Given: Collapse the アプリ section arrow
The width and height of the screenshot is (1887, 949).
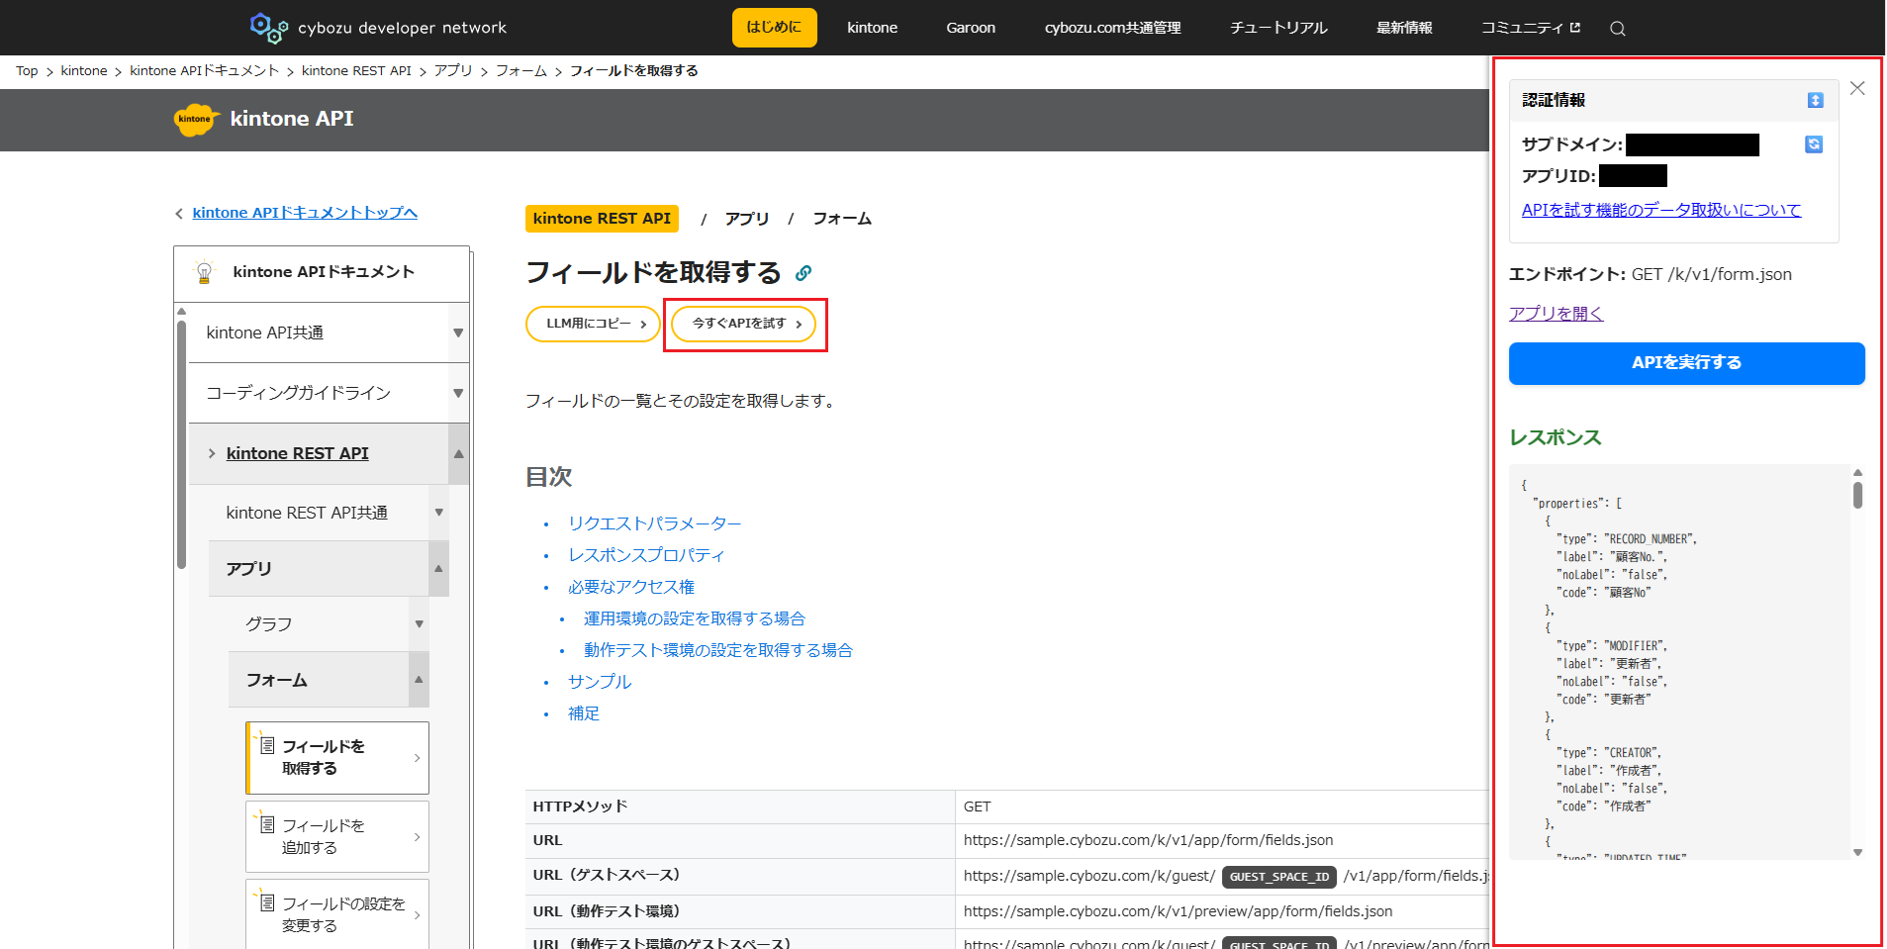Looking at the screenshot, I should click(x=438, y=569).
